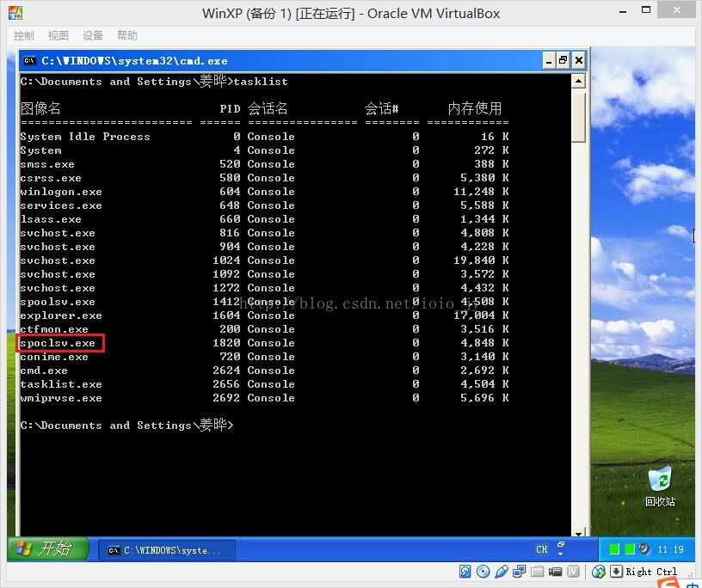Click the cmd vertical scrollbar thumb
The height and width of the screenshot is (588, 702).
578,117
